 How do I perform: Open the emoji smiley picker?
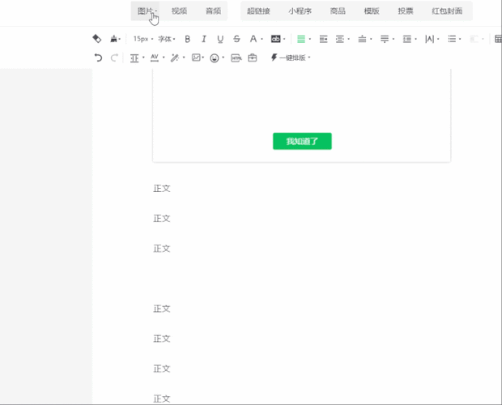tap(215, 58)
